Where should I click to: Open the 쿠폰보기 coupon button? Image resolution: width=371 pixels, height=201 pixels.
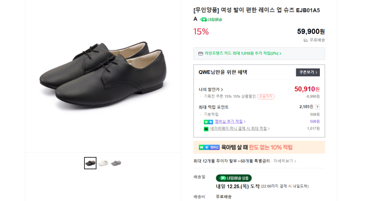coord(308,72)
